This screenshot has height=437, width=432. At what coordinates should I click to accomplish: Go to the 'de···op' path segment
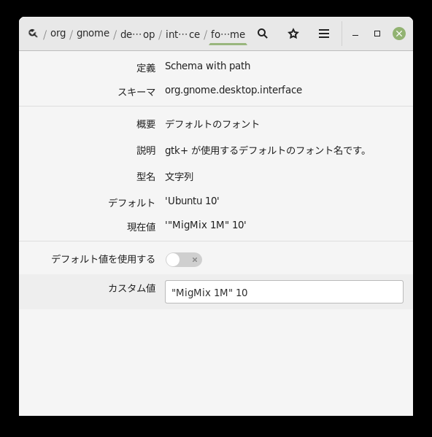coord(137,34)
